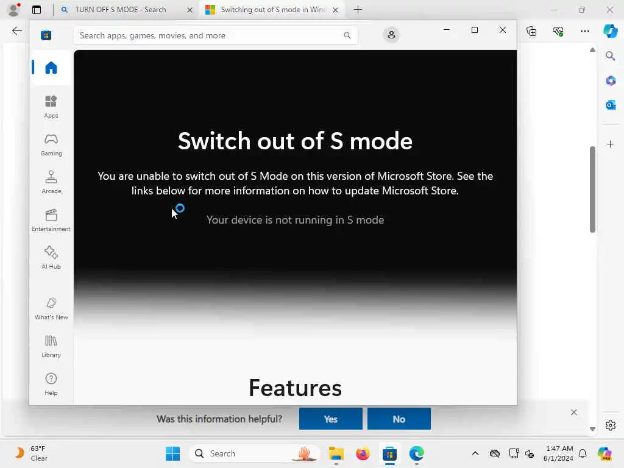Click the sound and network tray icon

click(530, 453)
